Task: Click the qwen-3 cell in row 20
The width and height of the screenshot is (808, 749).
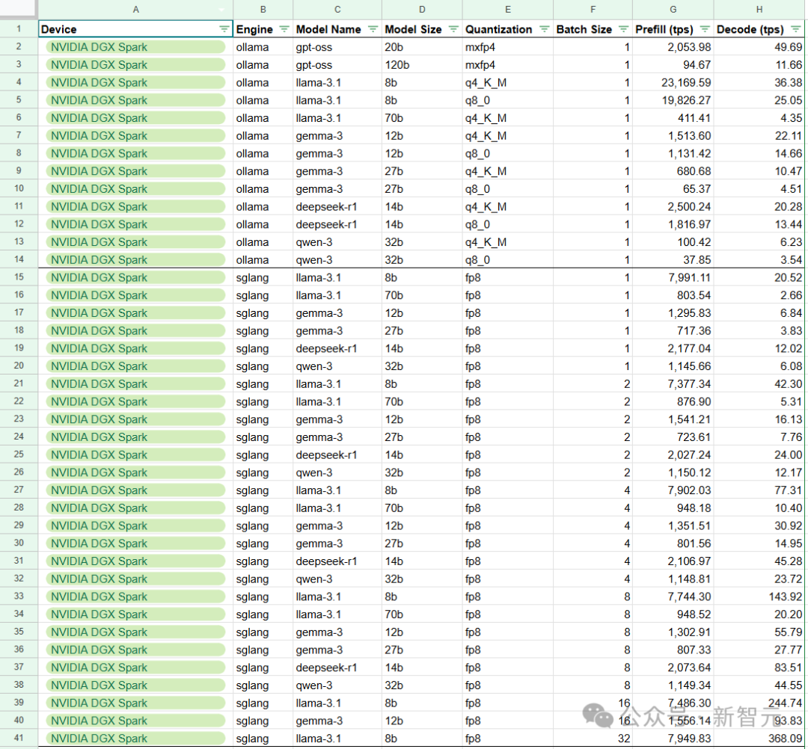Action: (337, 366)
